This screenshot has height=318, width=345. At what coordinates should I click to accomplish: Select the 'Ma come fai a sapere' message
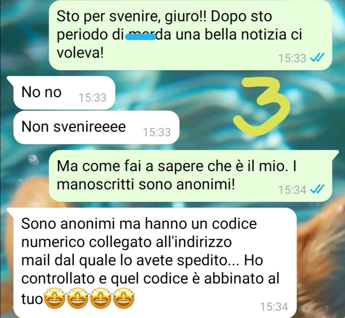tap(194, 176)
